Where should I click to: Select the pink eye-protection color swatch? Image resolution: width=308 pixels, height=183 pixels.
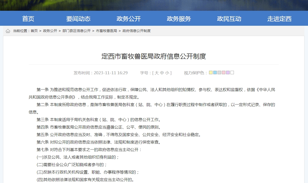coord(223,72)
